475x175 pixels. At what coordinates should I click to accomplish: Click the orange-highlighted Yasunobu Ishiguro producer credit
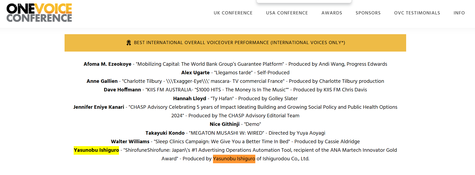coord(234,159)
